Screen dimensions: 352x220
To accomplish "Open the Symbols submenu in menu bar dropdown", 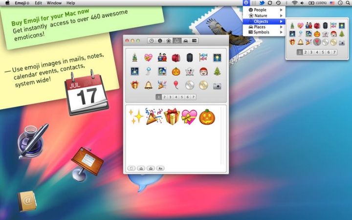I will click(x=264, y=32).
